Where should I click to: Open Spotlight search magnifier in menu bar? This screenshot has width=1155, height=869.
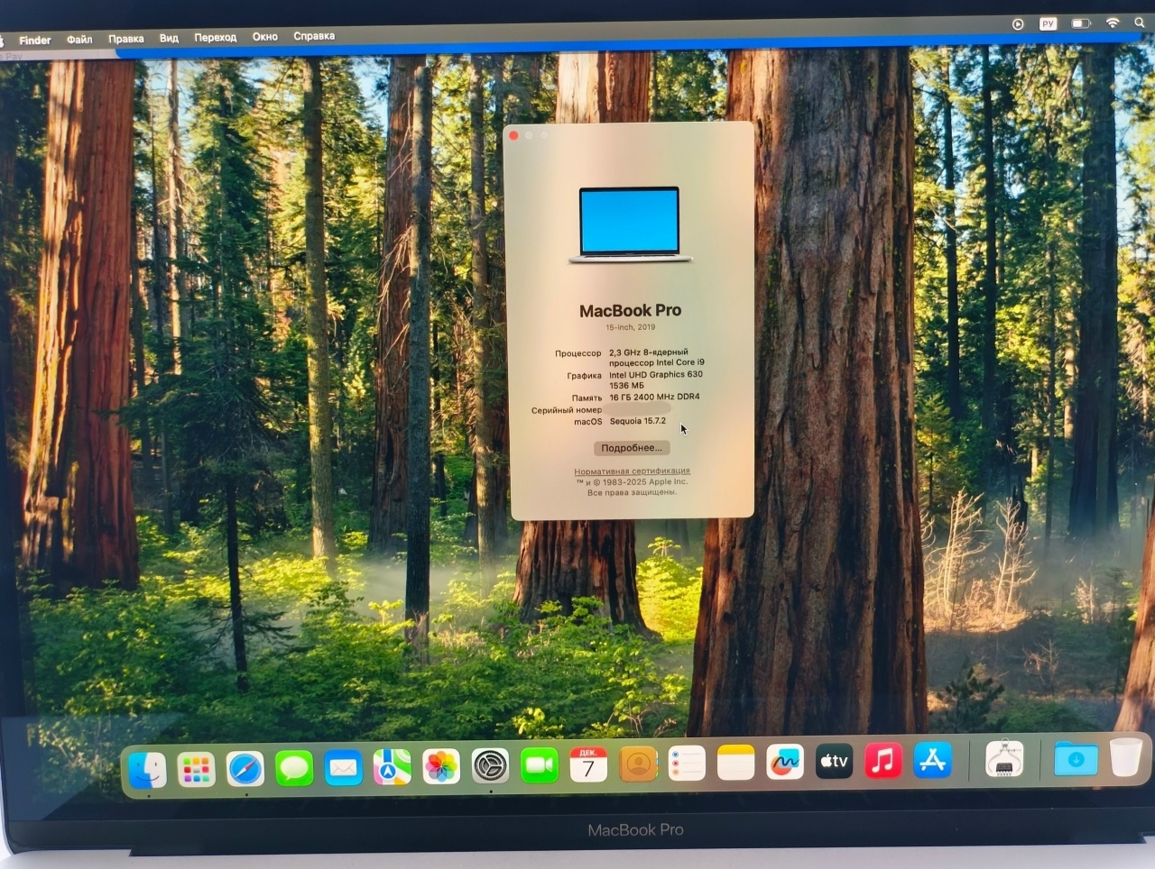[x=1140, y=23]
